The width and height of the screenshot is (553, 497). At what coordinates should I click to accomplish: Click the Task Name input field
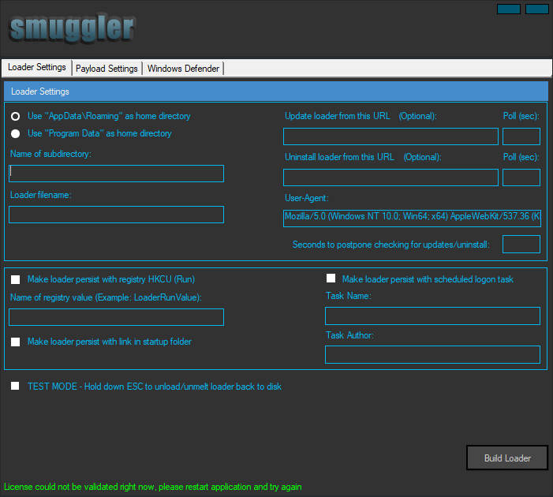432,316
